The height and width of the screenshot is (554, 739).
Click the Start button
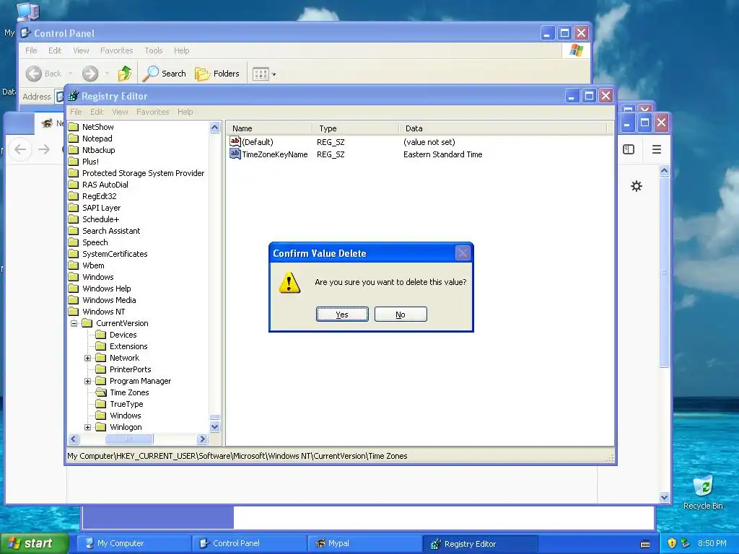[x=34, y=543]
